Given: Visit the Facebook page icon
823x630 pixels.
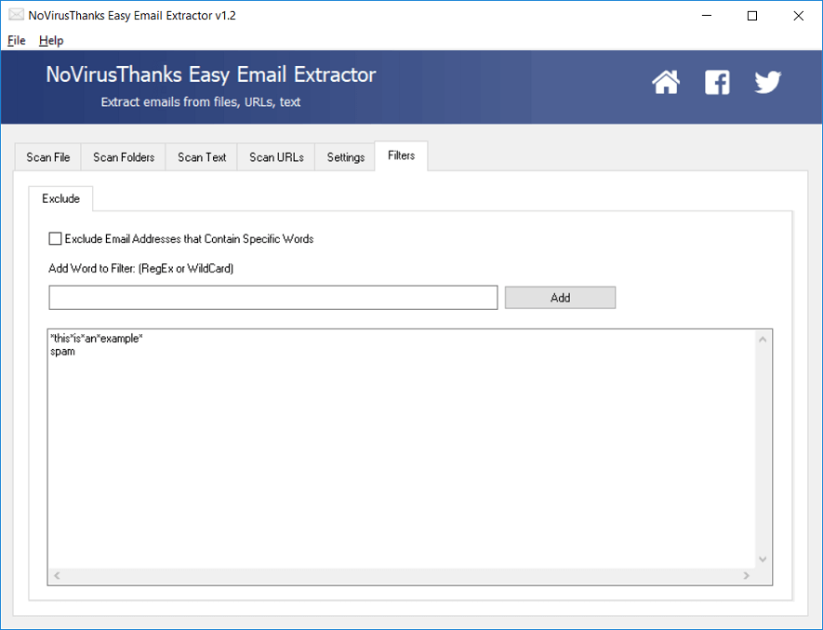Looking at the screenshot, I should (x=717, y=82).
